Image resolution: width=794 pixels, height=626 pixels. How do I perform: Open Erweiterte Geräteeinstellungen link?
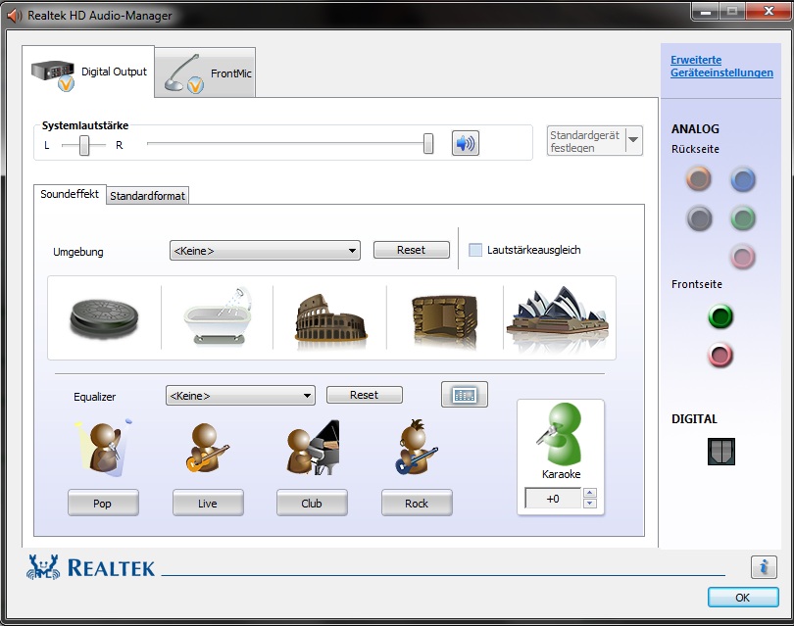coord(721,67)
